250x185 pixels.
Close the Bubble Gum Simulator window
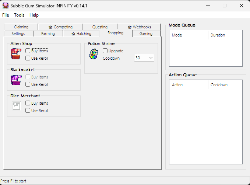(x=242, y=6)
